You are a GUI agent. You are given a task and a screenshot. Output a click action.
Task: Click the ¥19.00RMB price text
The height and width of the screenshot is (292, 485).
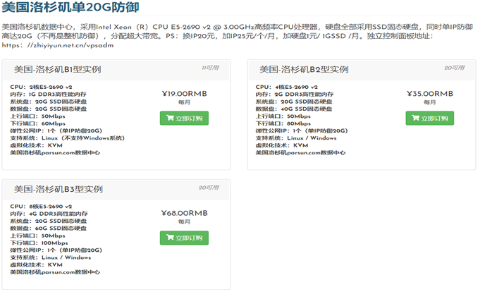184,93
